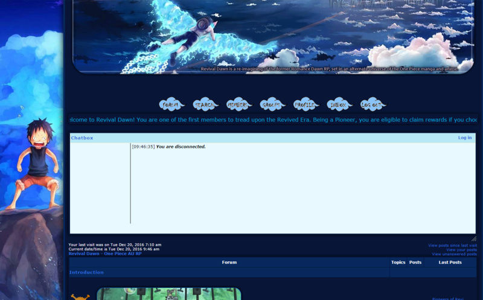The image size is (483, 300).
Task: Open the Members cloud navigation button
Action: pos(238,104)
